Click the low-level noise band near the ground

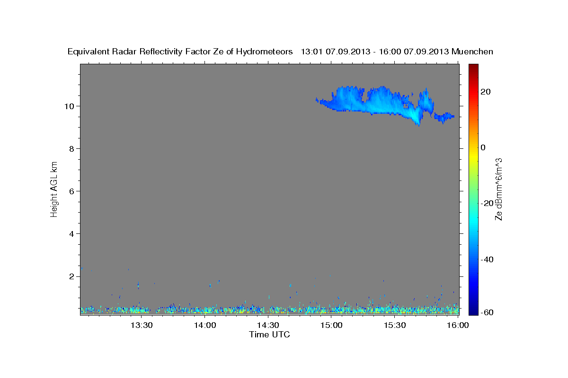click(269, 310)
